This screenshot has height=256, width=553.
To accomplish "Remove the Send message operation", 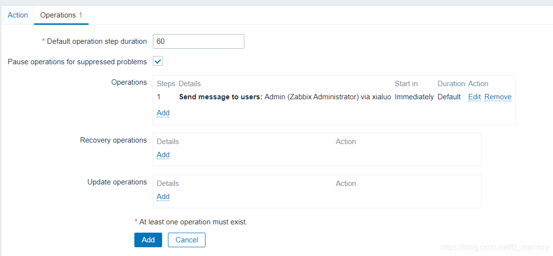I will pos(498,97).
